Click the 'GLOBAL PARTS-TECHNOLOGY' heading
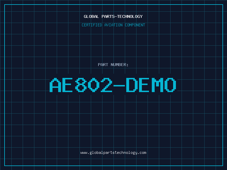 click(x=113, y=16)
